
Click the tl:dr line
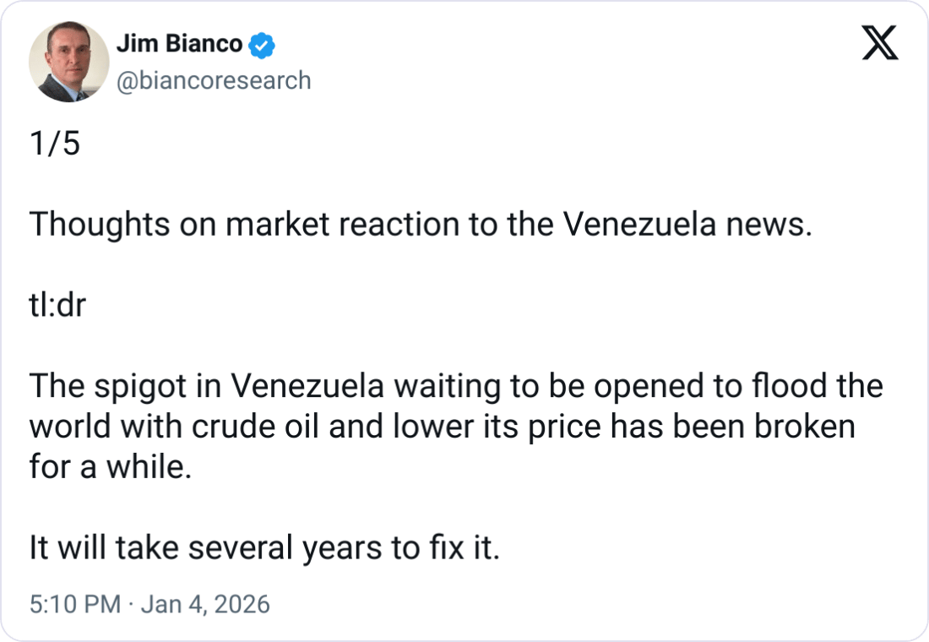(57, 305)
